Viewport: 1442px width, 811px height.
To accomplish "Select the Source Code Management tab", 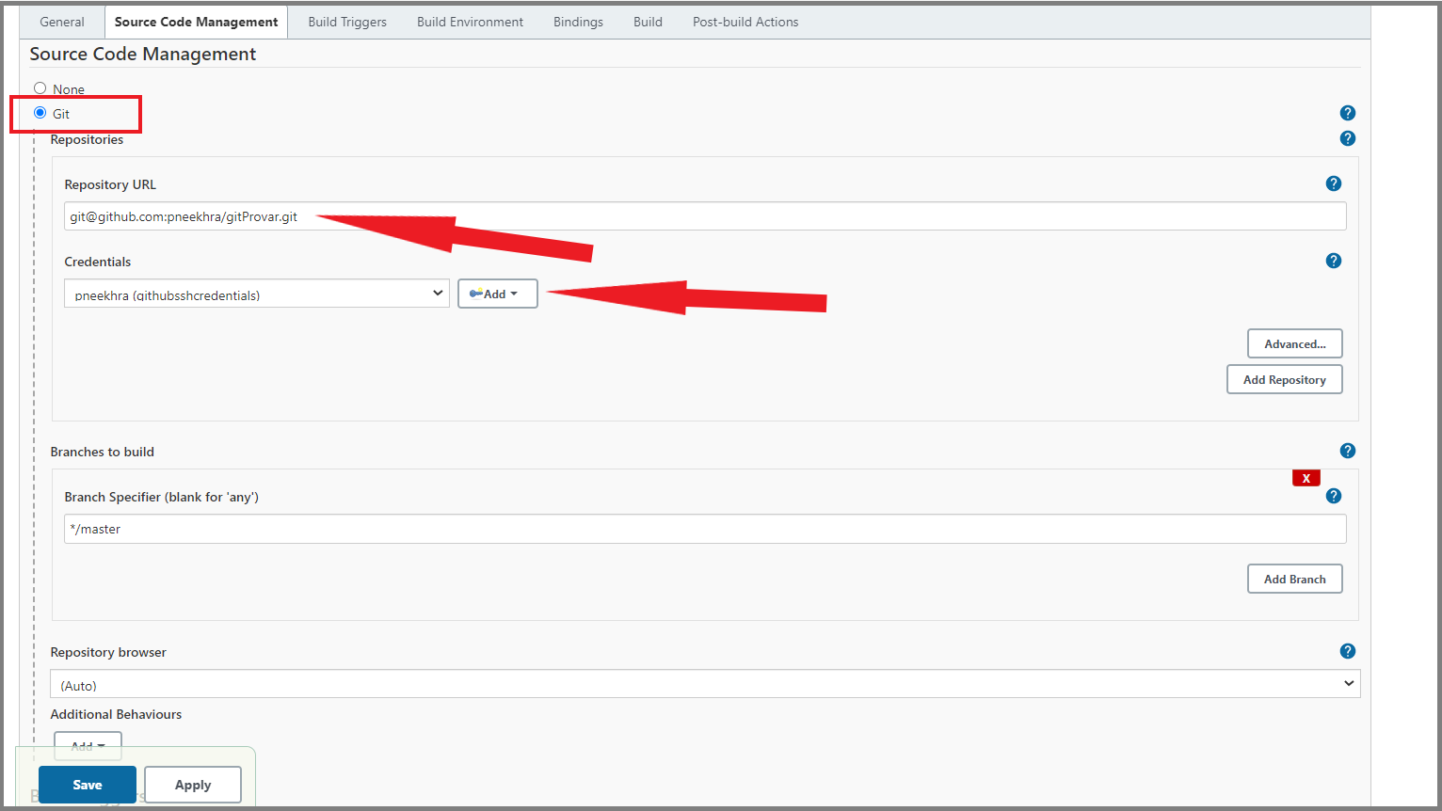I will [x=196, y=22].
